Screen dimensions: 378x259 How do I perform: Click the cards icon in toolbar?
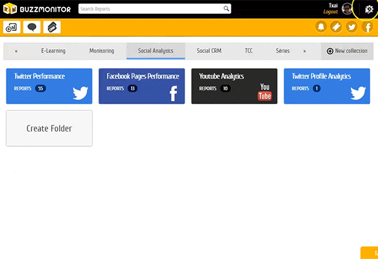pyautogui.click(x=52, y=27)
